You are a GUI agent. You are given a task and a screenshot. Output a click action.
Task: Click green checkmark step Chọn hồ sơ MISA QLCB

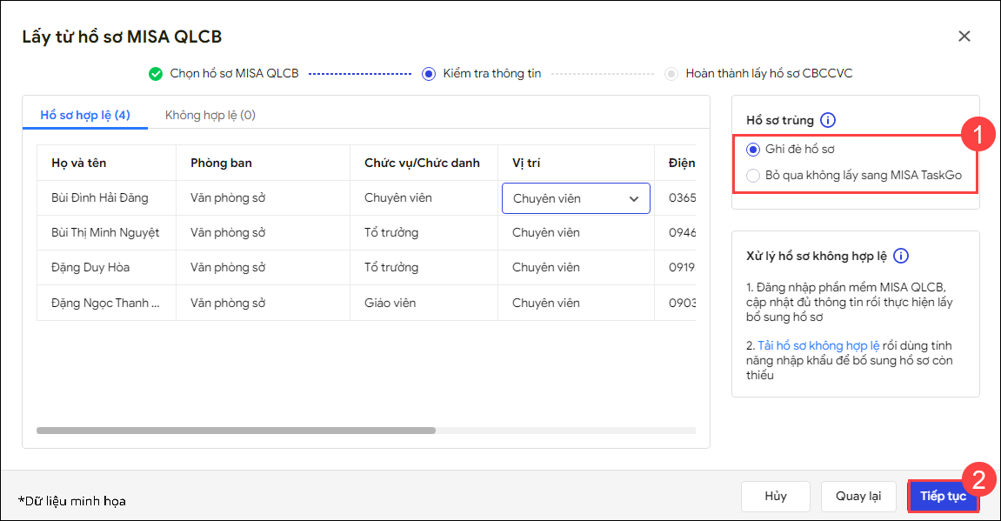coord(156,74)
